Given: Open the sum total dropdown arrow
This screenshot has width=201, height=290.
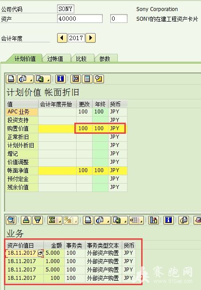Looking at the screenshot, I should tap(60, 221).
